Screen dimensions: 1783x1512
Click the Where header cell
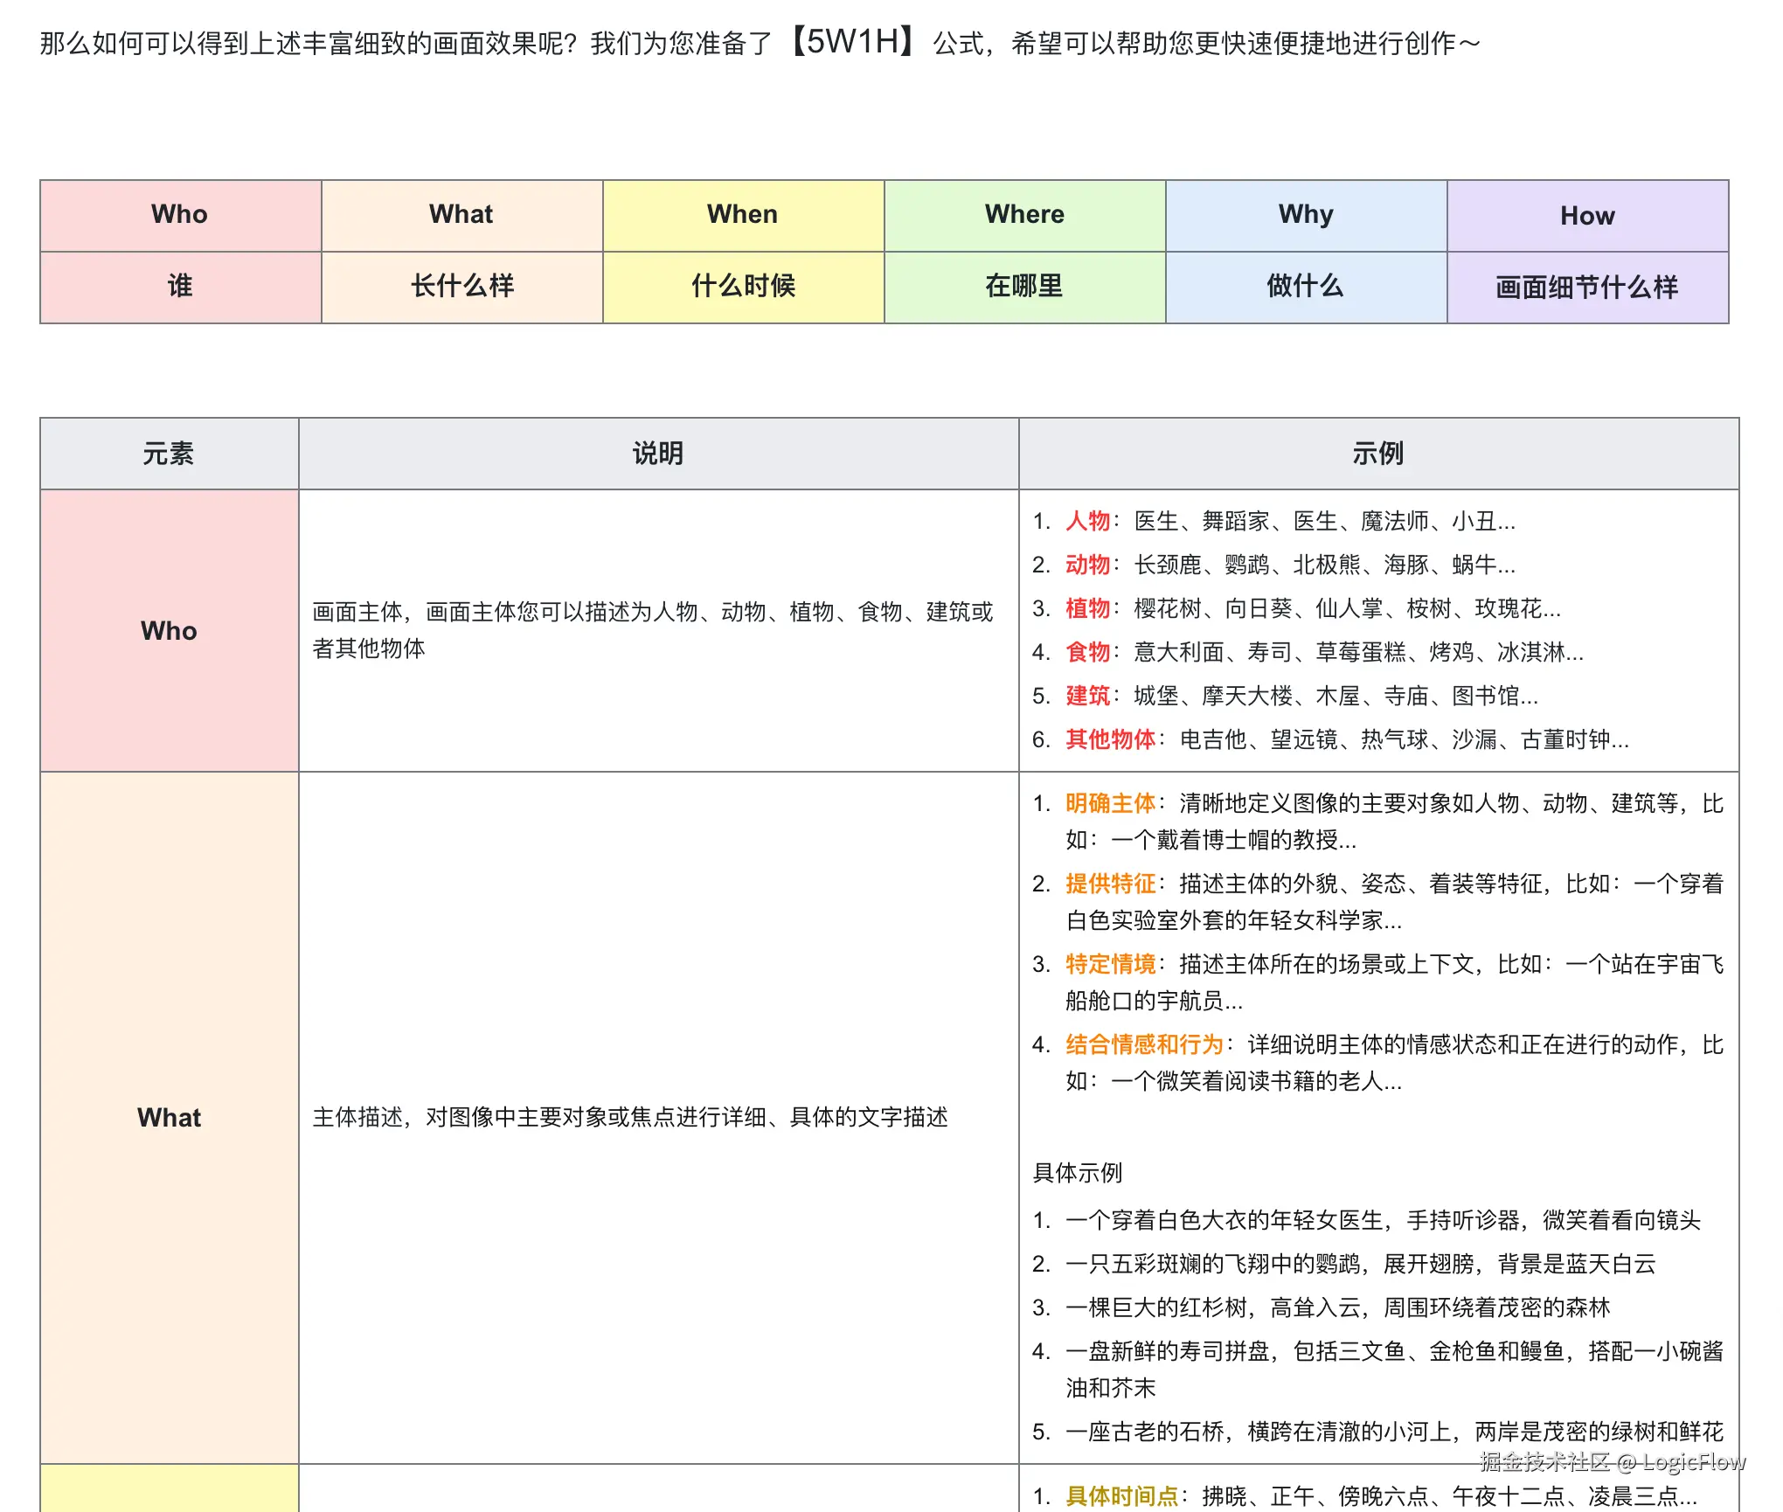pyautogui.click(x=1023, y=214)
